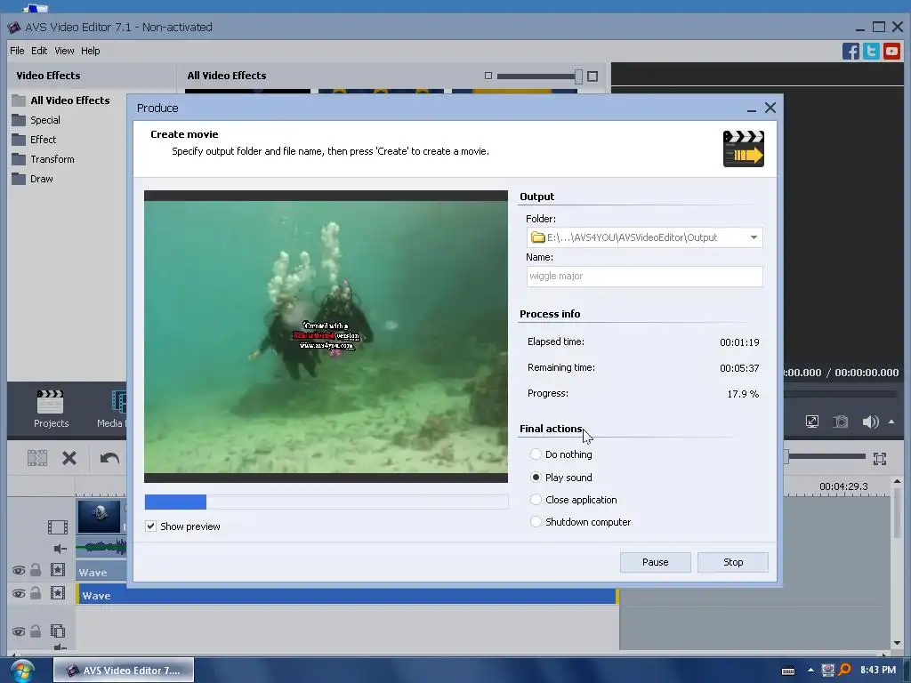Click the main video track audio speaker icon

click(x=60, y=548)
